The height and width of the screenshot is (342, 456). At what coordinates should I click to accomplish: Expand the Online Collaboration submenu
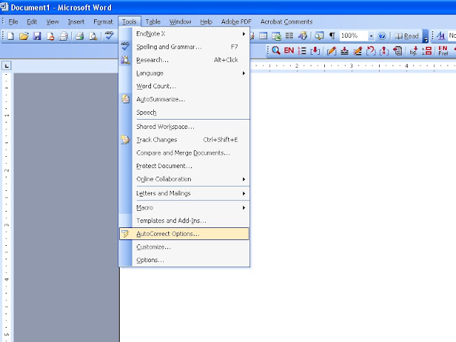click(x=184, y=179)
